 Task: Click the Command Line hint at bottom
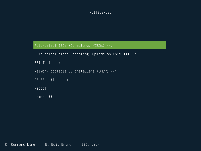coord(20,144)
